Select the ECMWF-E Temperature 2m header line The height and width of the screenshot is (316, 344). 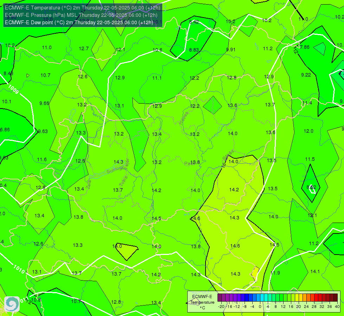click(83, 8)
